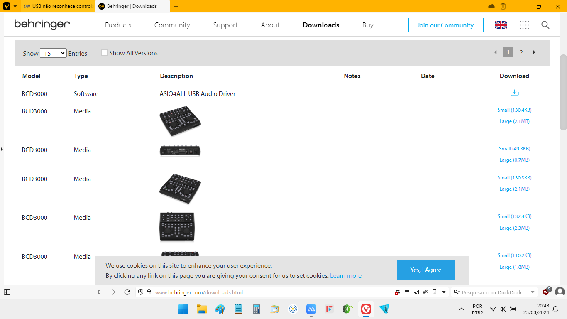
Task: Select the Behringer Downloads tab
Action: [132, 6]
